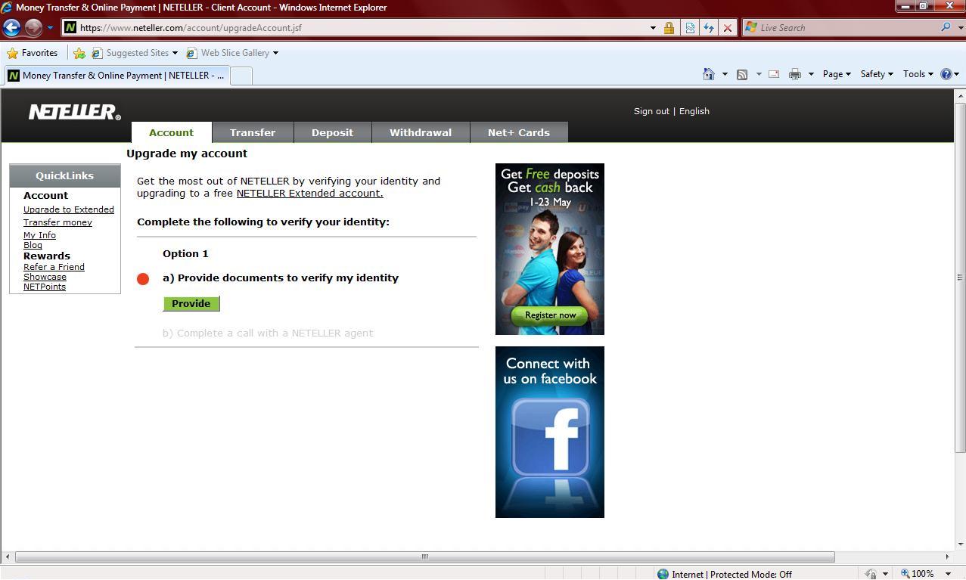The width and height of the screenshot is (966, 580).
Task: Toggle Compatibility View icon
Action: (690, 28)
